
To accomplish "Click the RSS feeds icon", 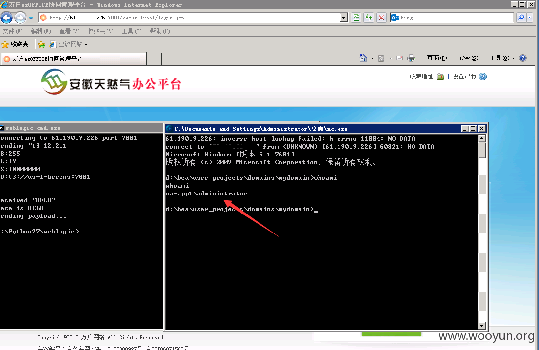I will click(381, 58).
